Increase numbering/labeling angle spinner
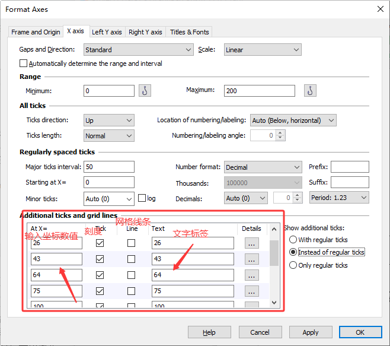Screen dimensions: 390x346 (x=280, y=133)
